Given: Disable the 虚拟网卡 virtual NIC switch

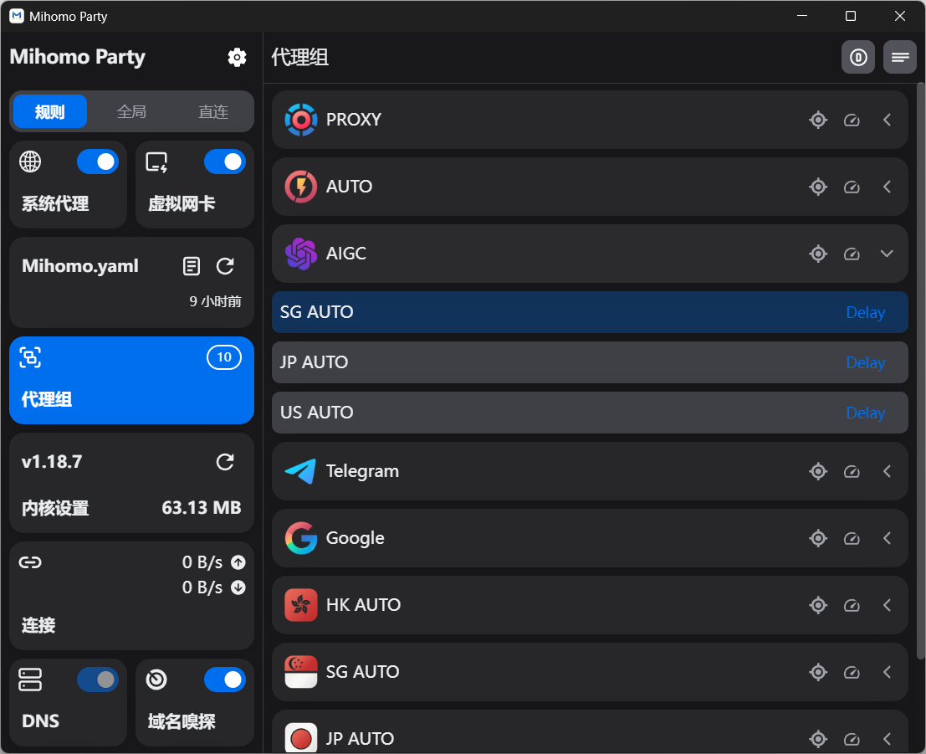Looking at the screenshot, I should [x=224, y=162].
